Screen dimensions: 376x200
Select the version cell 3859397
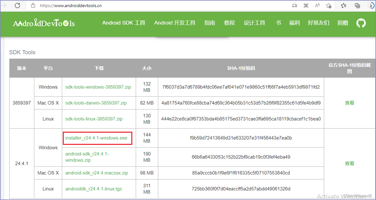click(22, 103)
